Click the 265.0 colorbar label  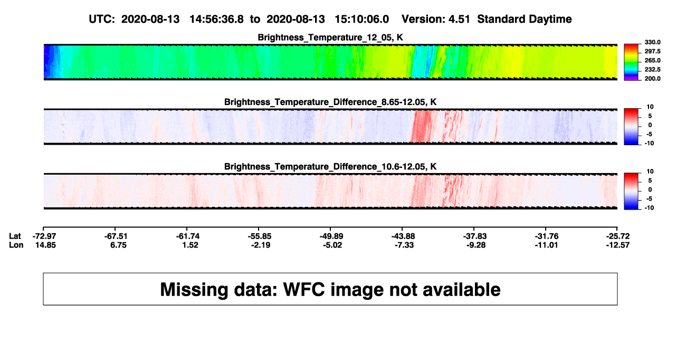point(653,61)
